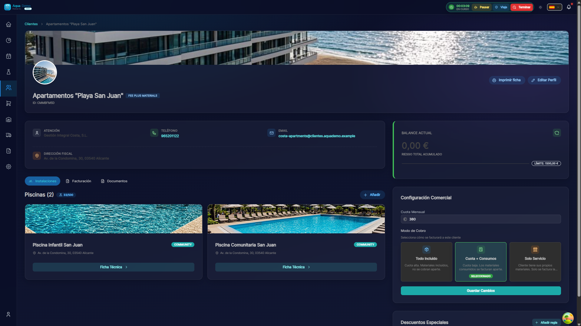This screenshot has width=581, height=326.
Task: Select the Cuota + Consumos billing mode
Action: [480, 262]
